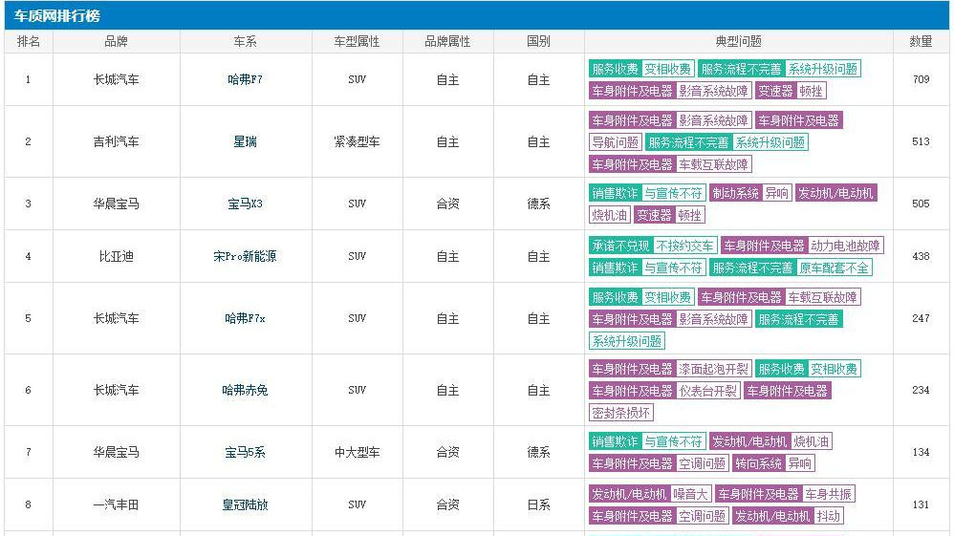Click the 密封条损坏 tag
Image resolution: width=954 pixels, height=536 pixels.
click(620, 413)
